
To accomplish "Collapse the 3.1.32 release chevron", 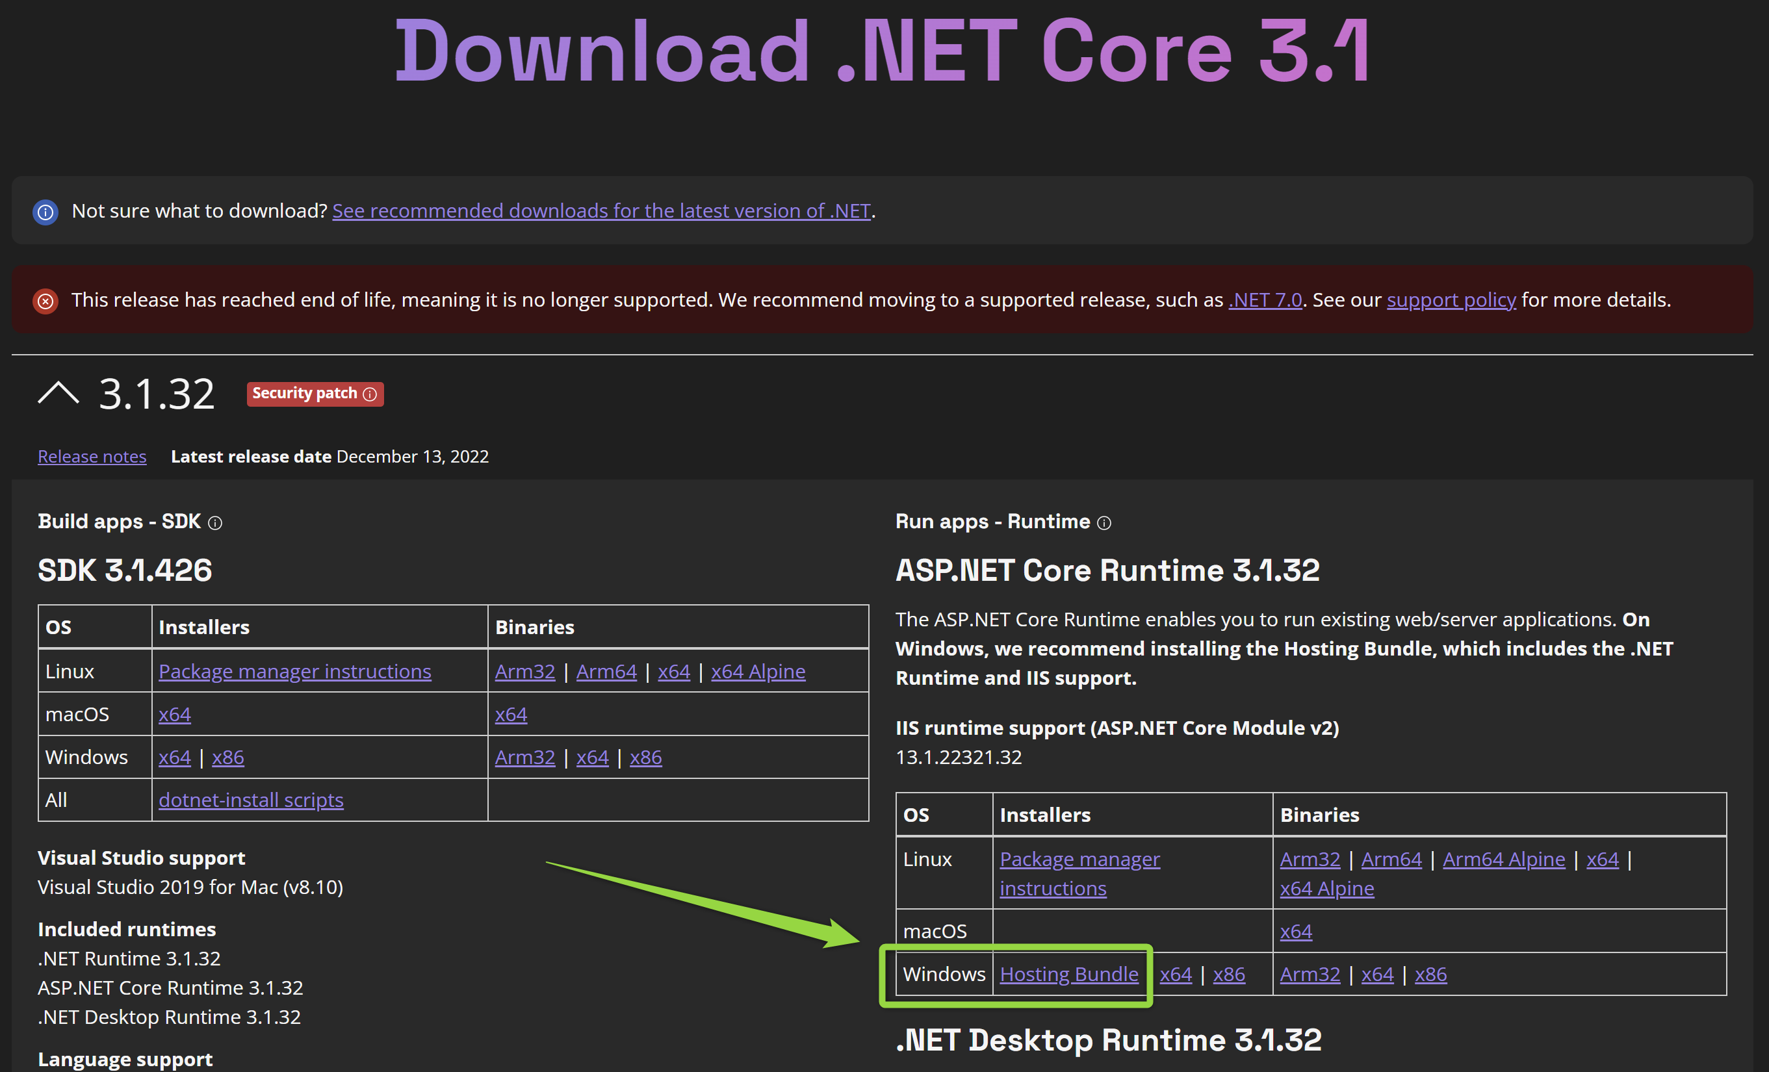I will click(58, 394).
